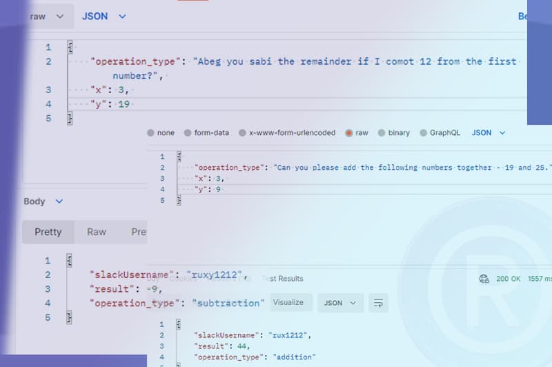Switch to the Pretty response tab

pos(48,232)
